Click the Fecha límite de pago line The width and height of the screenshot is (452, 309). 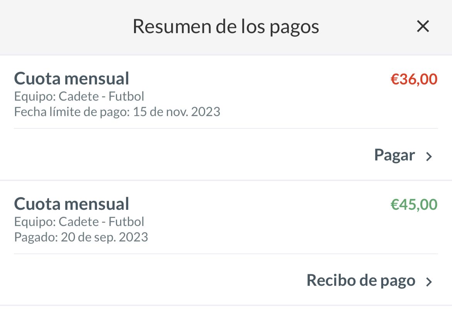(117, 112)
